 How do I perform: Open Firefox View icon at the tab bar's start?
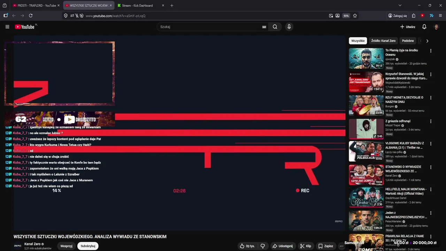(5, 6)
